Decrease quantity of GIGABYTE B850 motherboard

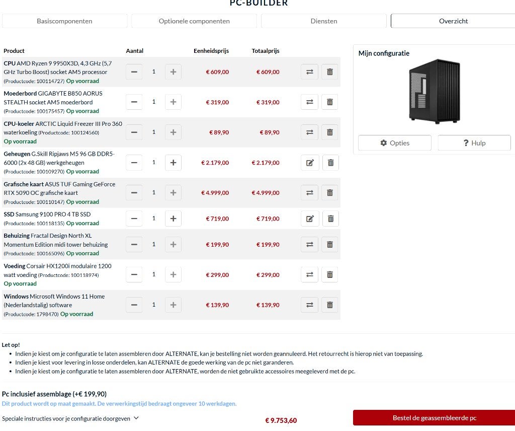point(134,102)
